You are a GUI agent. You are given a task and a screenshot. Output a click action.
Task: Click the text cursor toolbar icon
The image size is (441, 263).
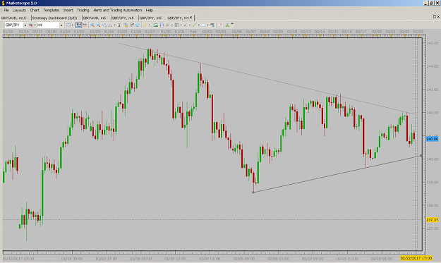[x=119, y=25]
